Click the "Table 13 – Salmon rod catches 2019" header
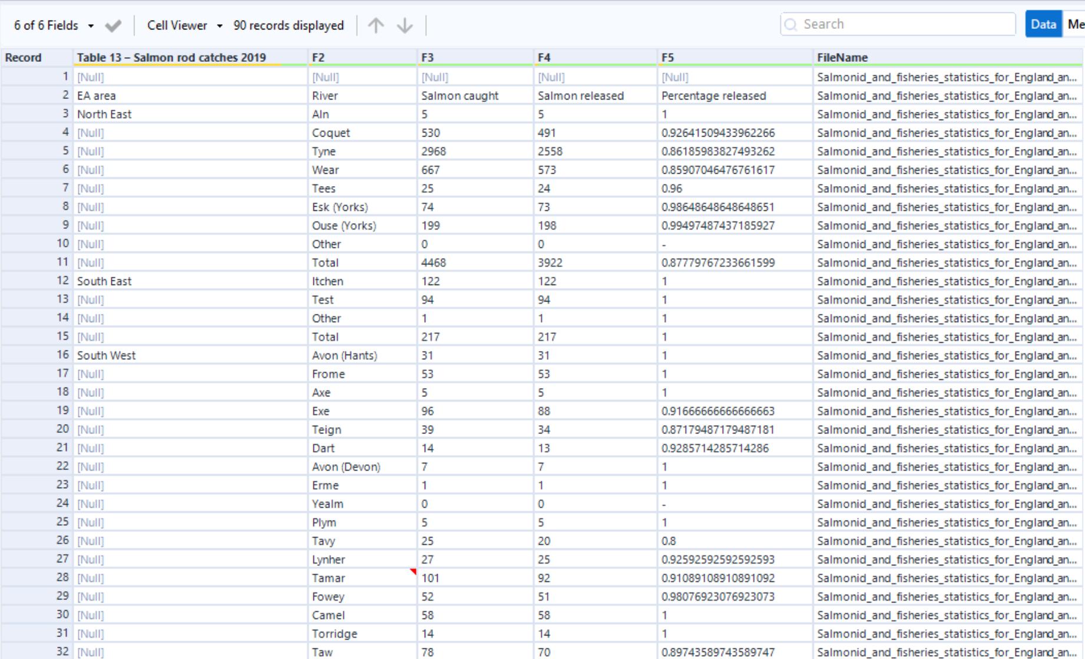The height and width of the screenshot is (659, 1085). (171, 58)
